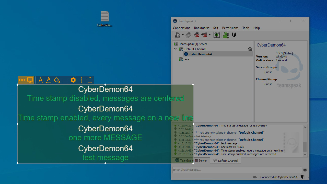Viewport: 327px width, 184px height.
Task: Click the center text alignment icon
Action: click(x=65, y=80)
